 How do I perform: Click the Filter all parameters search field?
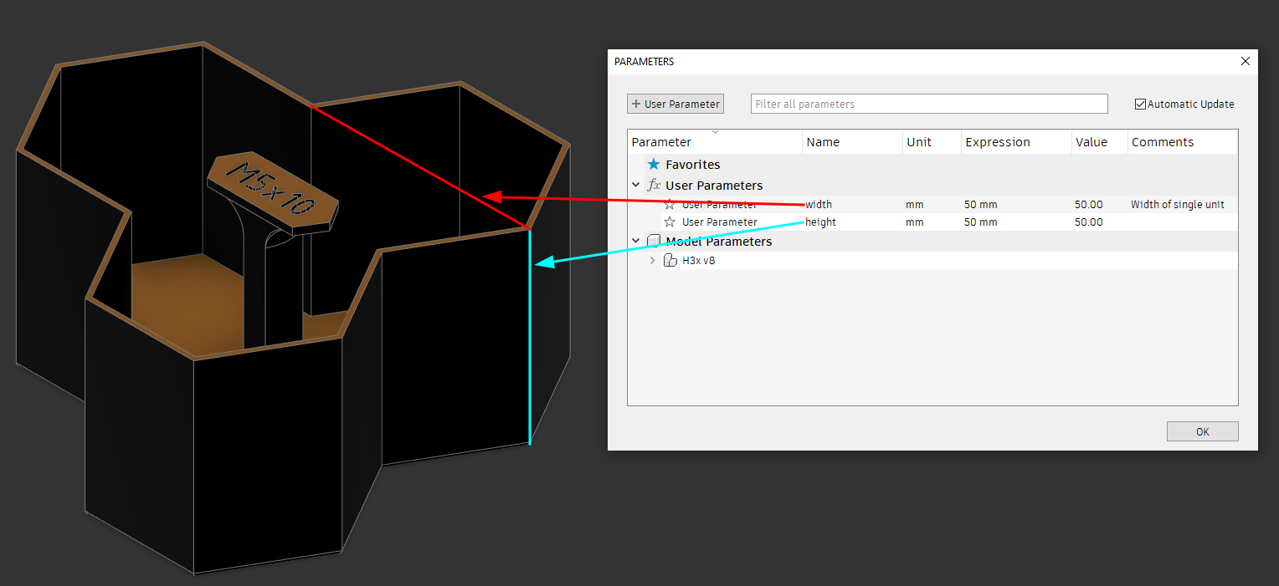coord(929,103)
